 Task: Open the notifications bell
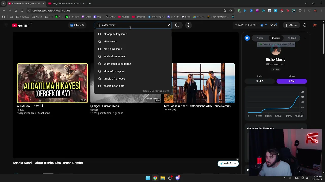(x=305, y=25)
